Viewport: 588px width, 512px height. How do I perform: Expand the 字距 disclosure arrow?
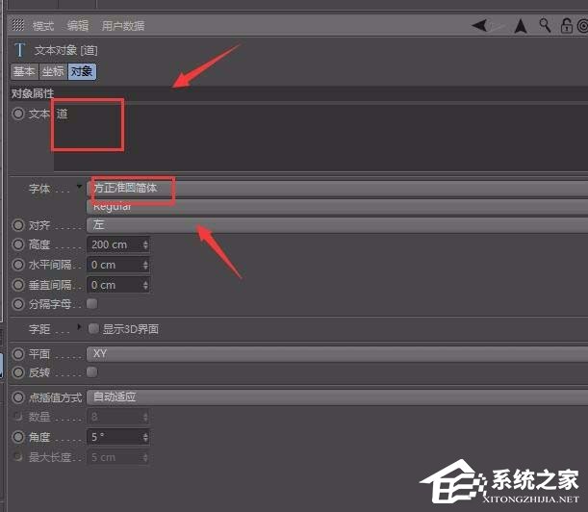tap(79, 326)
